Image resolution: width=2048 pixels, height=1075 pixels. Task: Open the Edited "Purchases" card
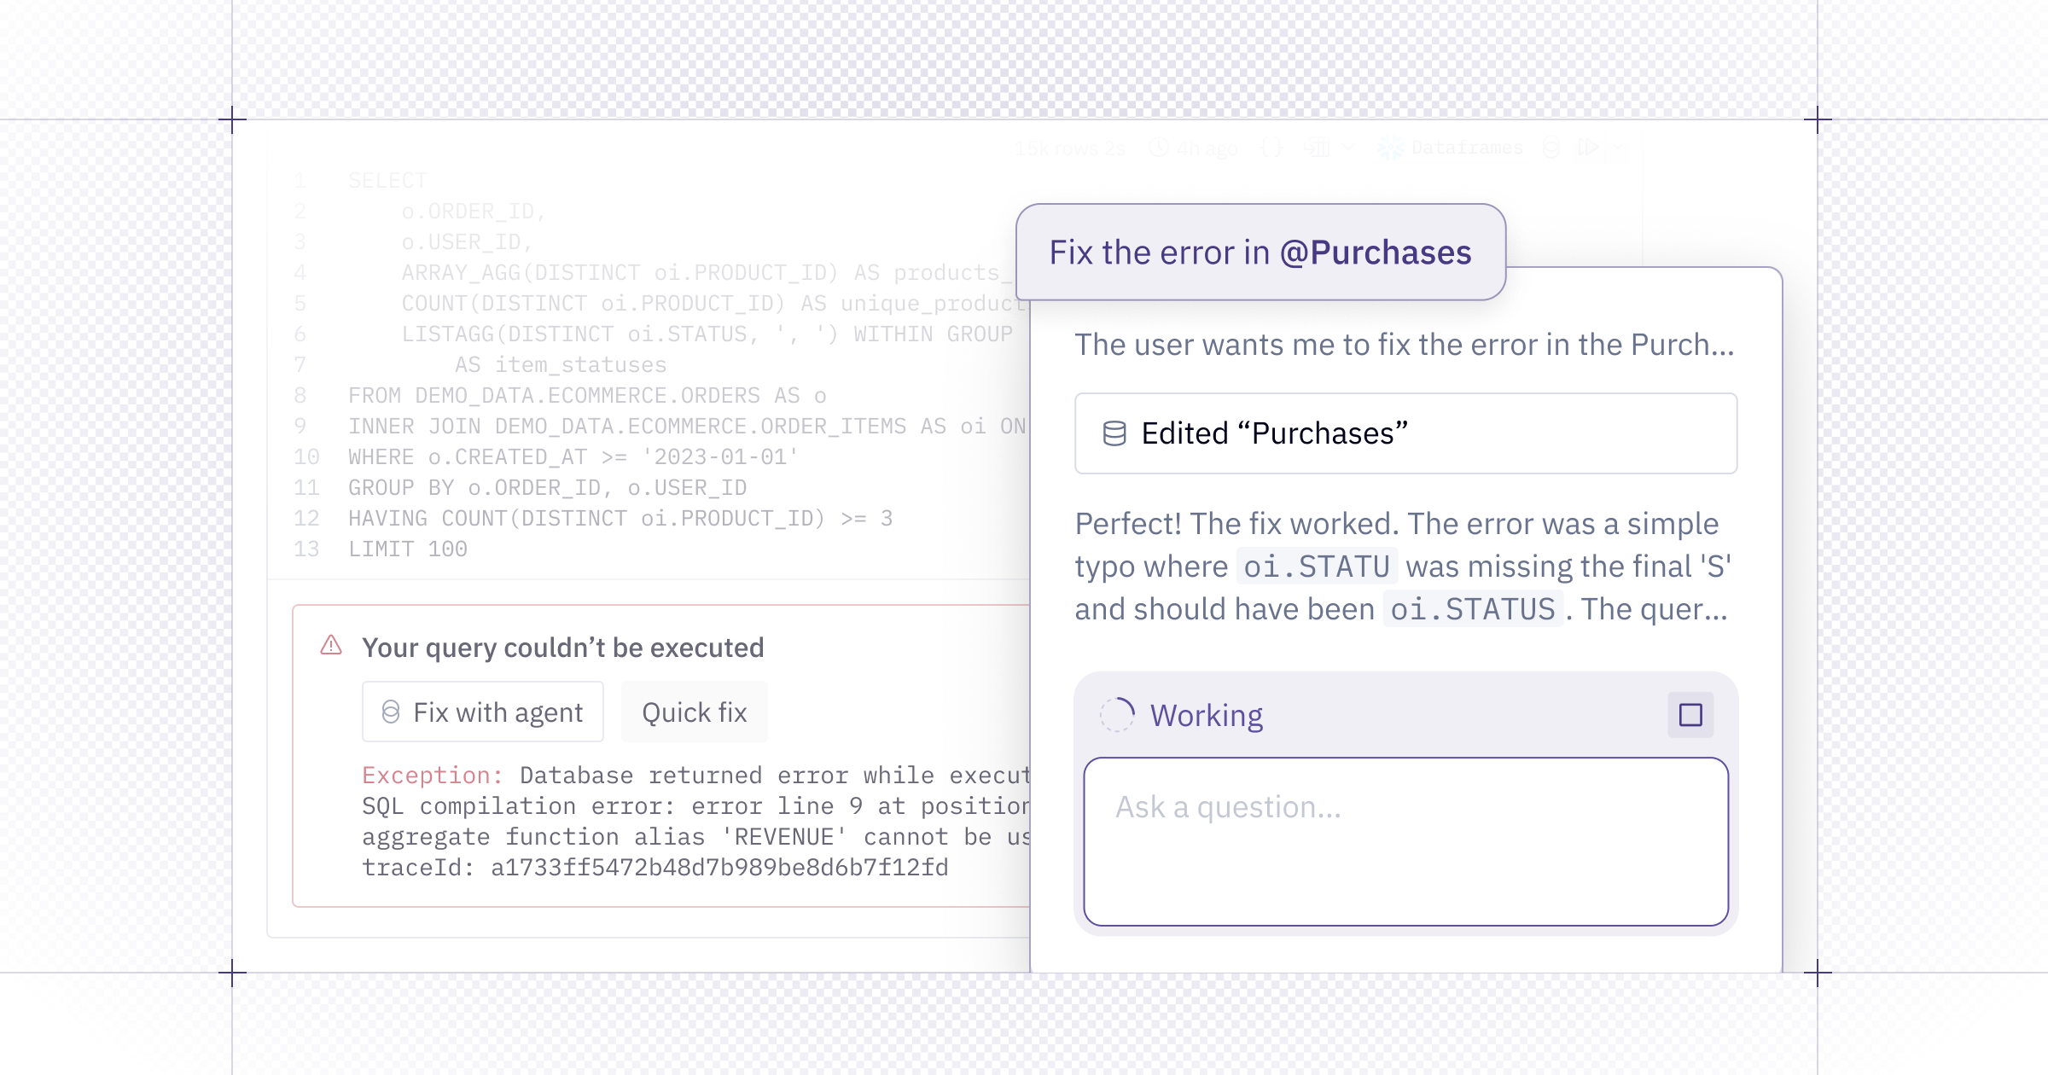[1405, 433]
